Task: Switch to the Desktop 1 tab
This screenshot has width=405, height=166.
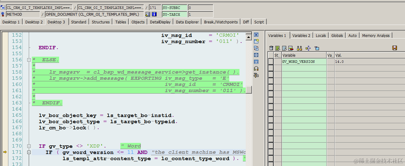Action: coord(11,22)
